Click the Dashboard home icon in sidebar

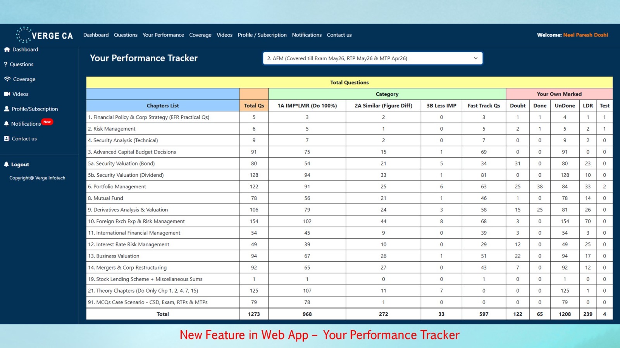7,49
